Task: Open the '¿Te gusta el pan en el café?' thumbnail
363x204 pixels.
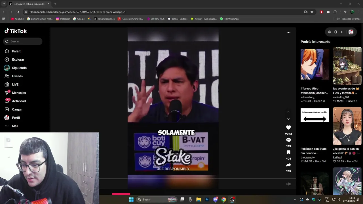Action: [x=347, y=126]
